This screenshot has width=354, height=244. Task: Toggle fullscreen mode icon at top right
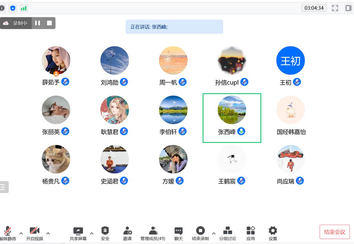(x=335, y=8)
